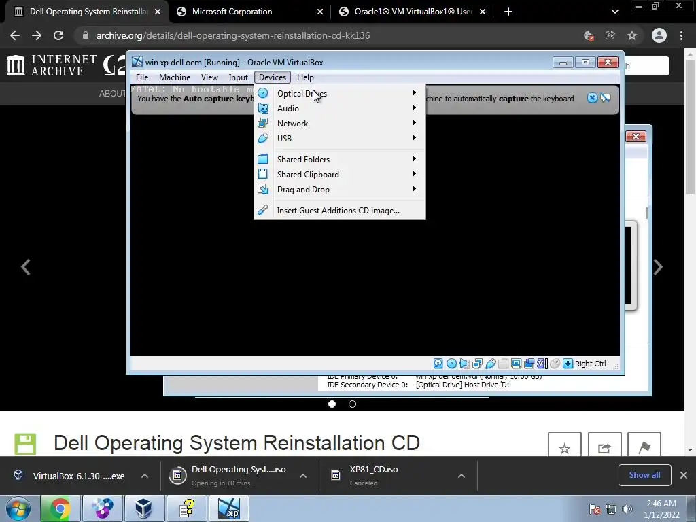696x522 pixels.
Task: Open options for Dell Operating Syst iso download
Action: tap(303, 476)
